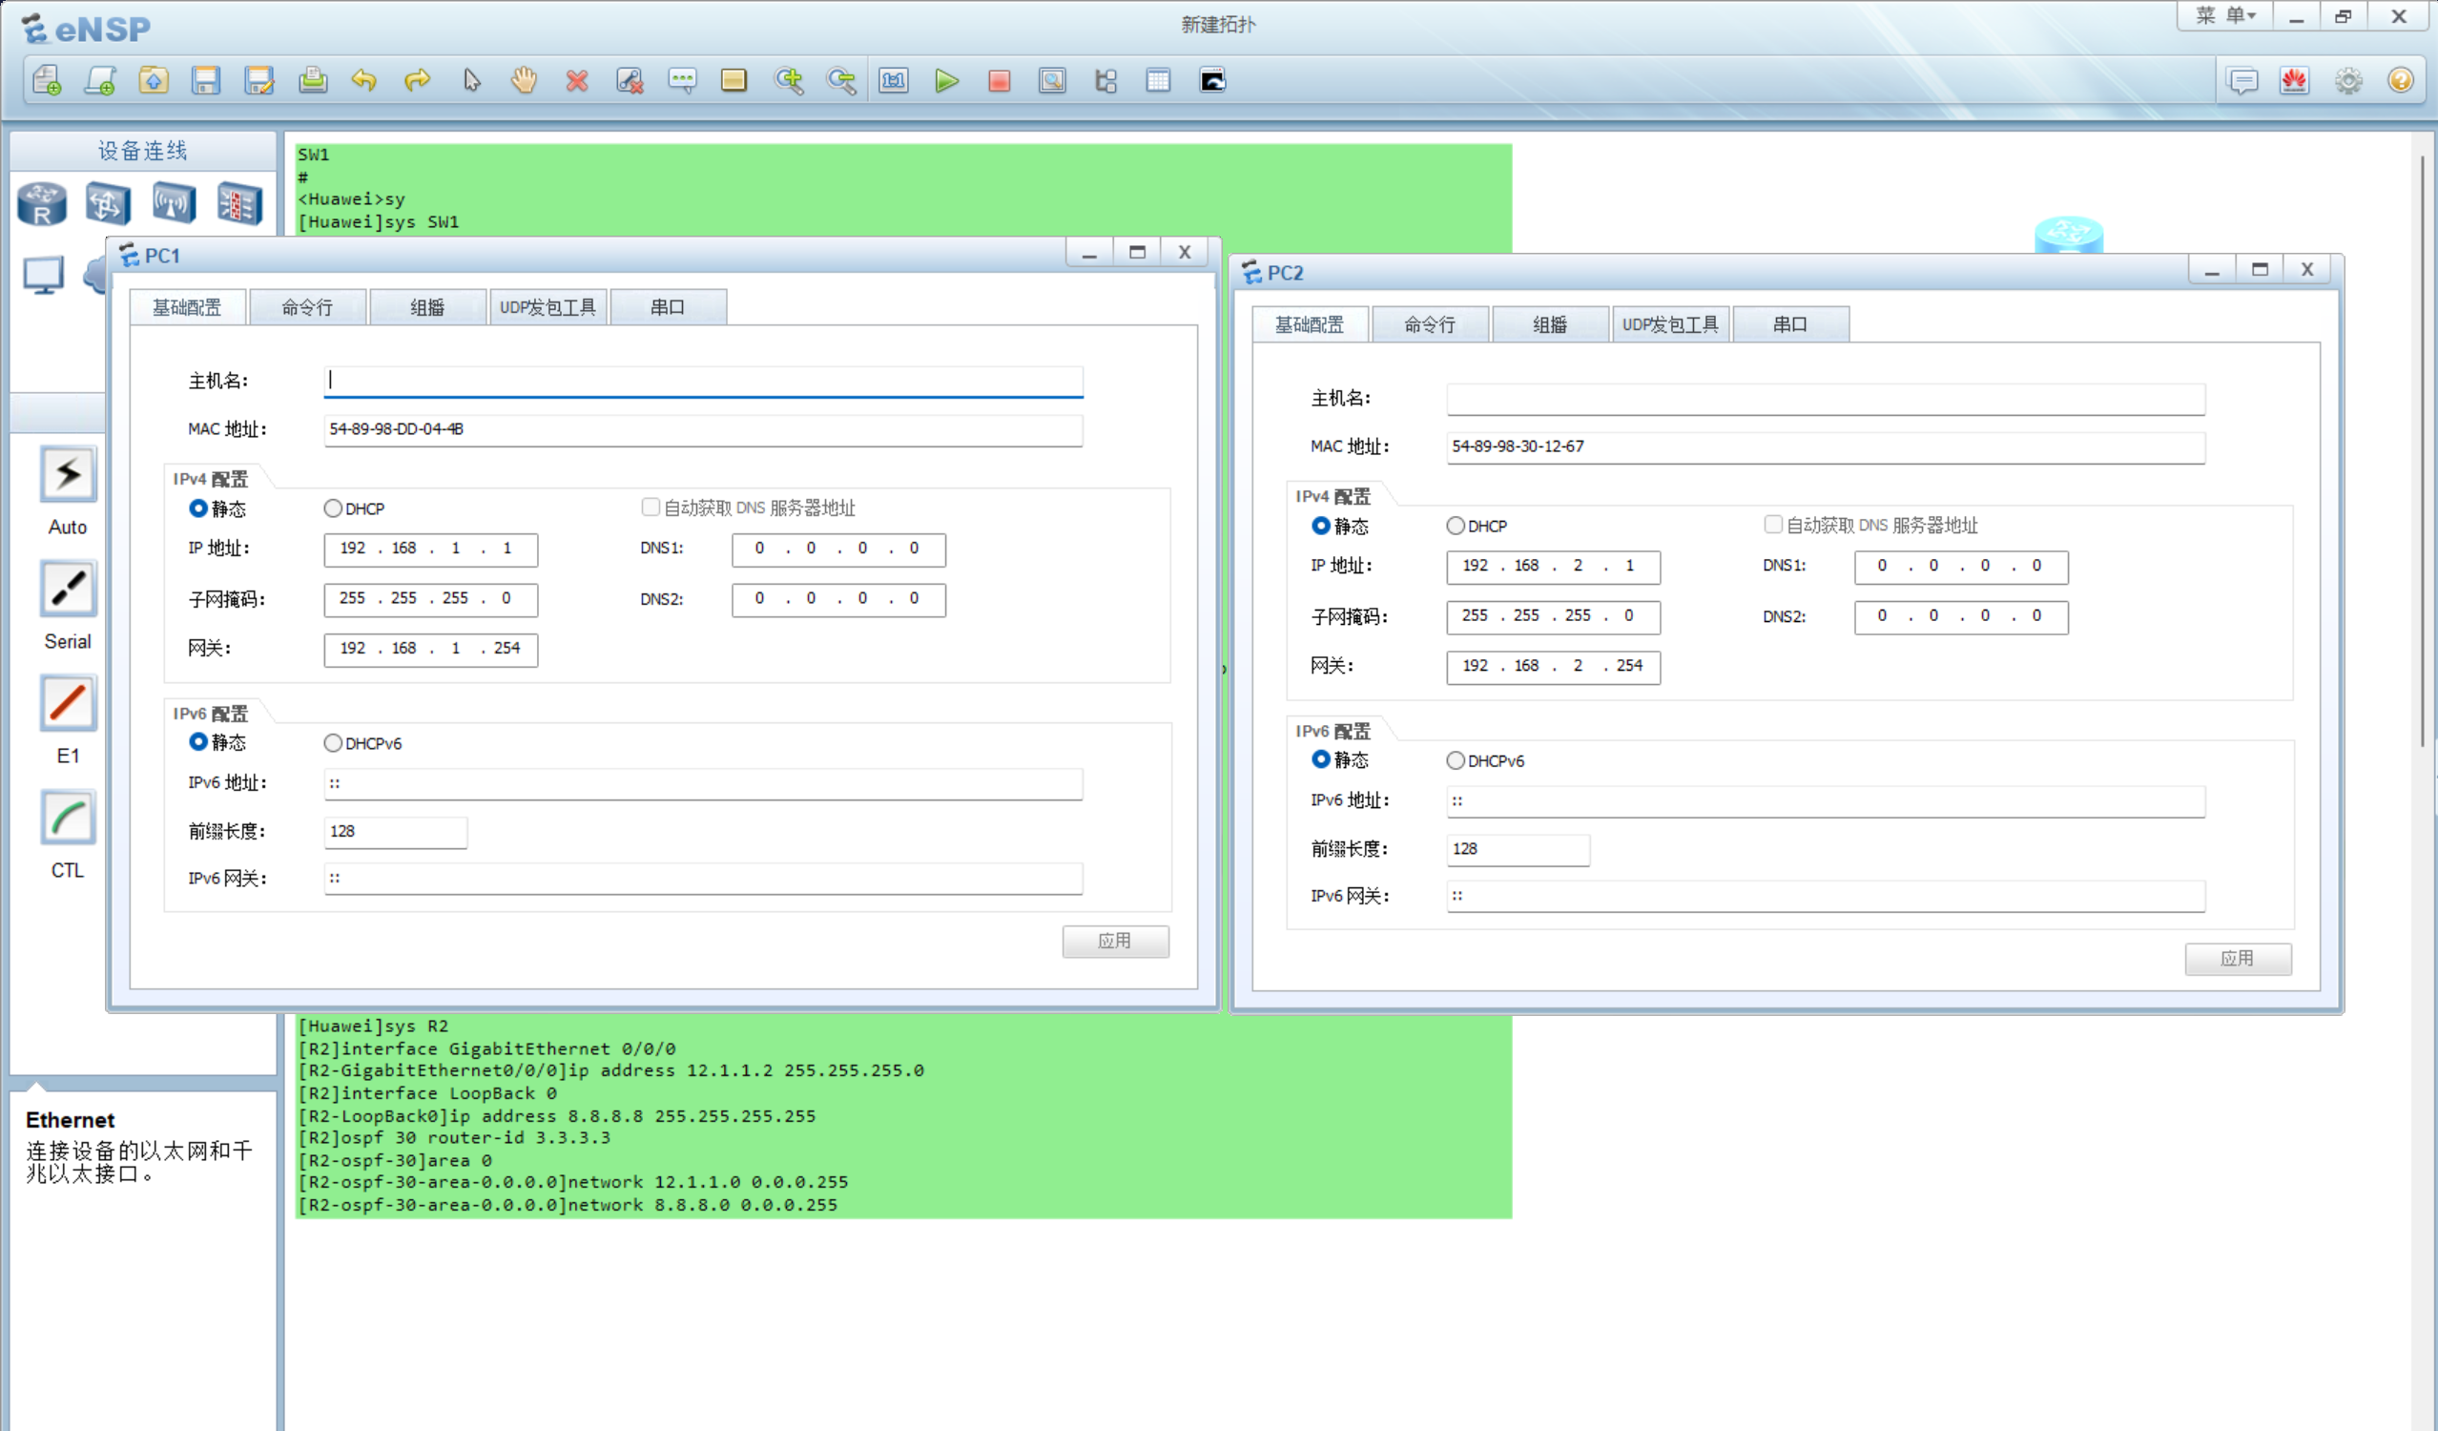Viewport: 2438px width, 1431px height.
Task: Open UDP发包工具 tab in PC2
Action: tap(1670, 325)
